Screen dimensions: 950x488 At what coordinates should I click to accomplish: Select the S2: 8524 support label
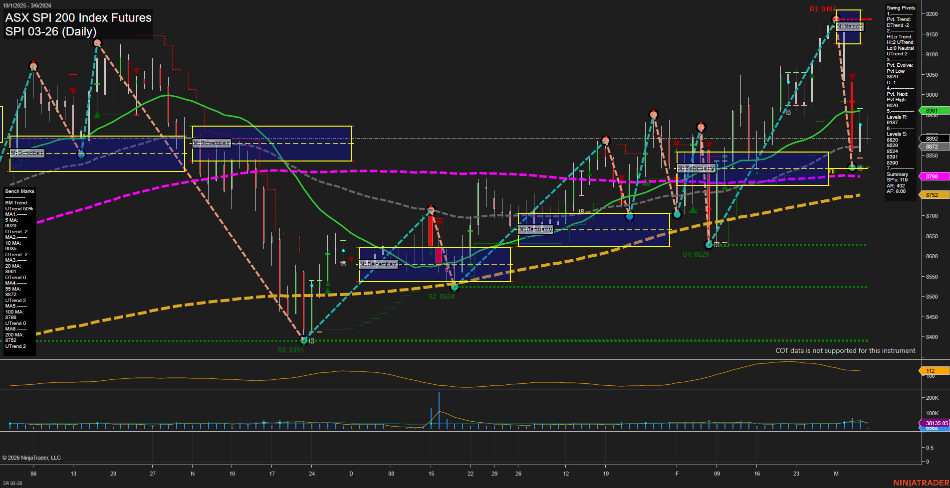click(442, 296)
